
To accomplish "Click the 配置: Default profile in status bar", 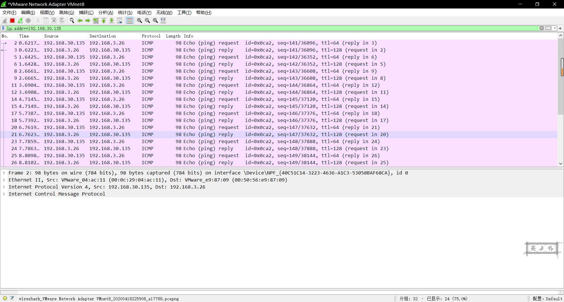I will [x=547, y=298].
